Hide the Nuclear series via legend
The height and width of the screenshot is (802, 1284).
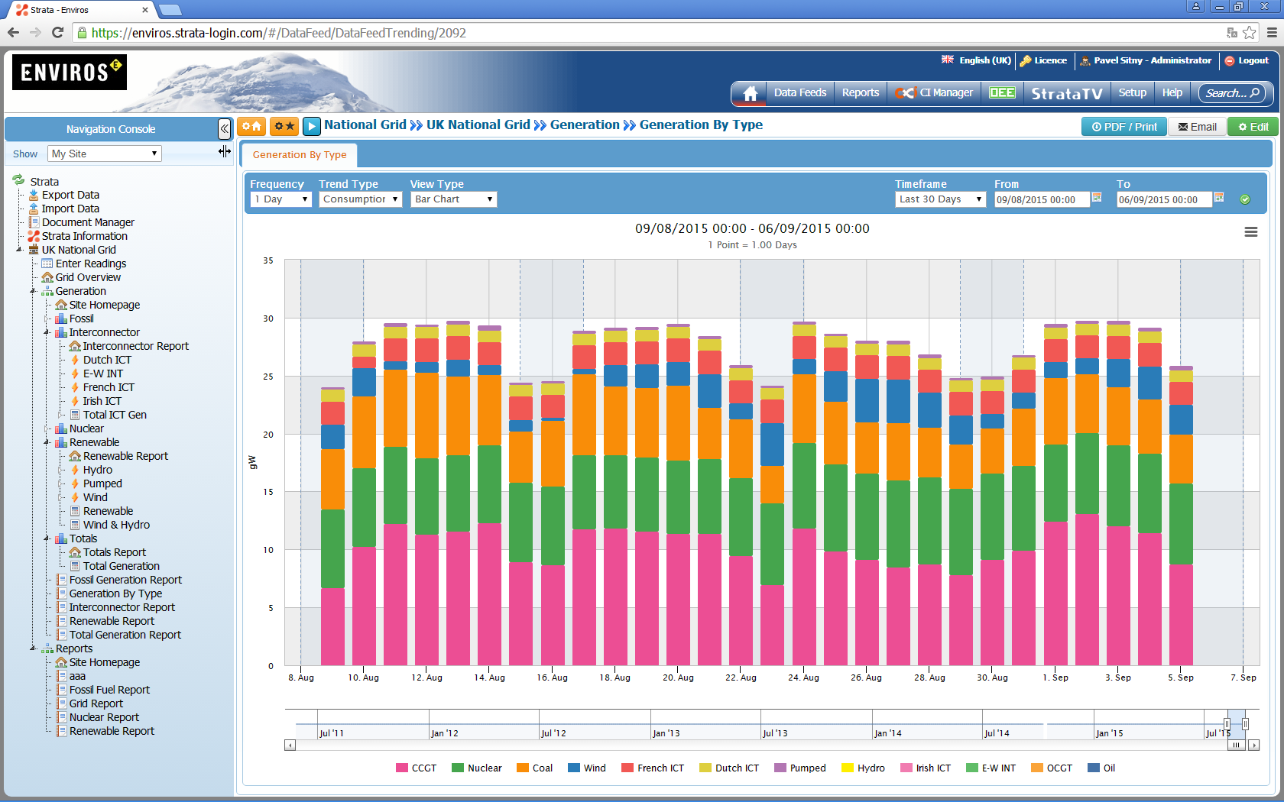click(477, 768)
